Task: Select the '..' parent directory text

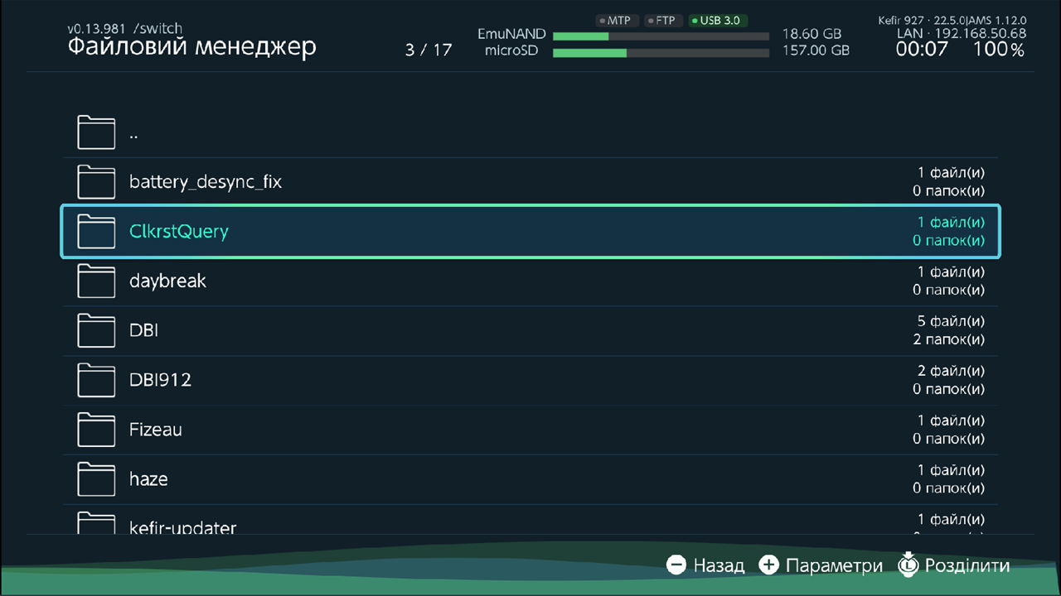Action: click(133, 137)
